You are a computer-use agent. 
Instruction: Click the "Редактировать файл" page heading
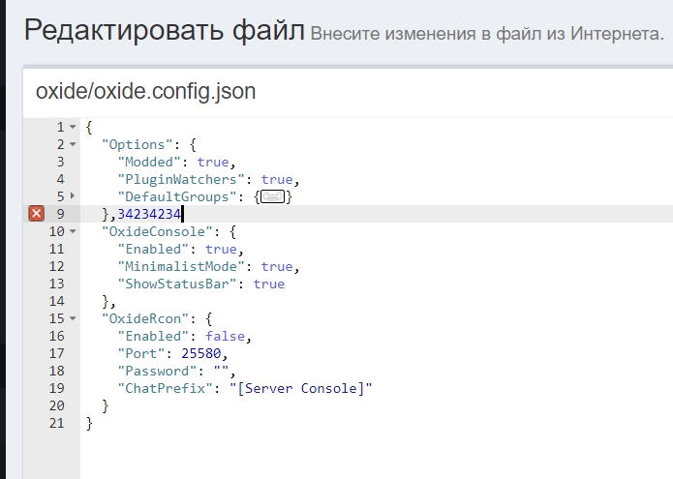click(x=164, y=31)
